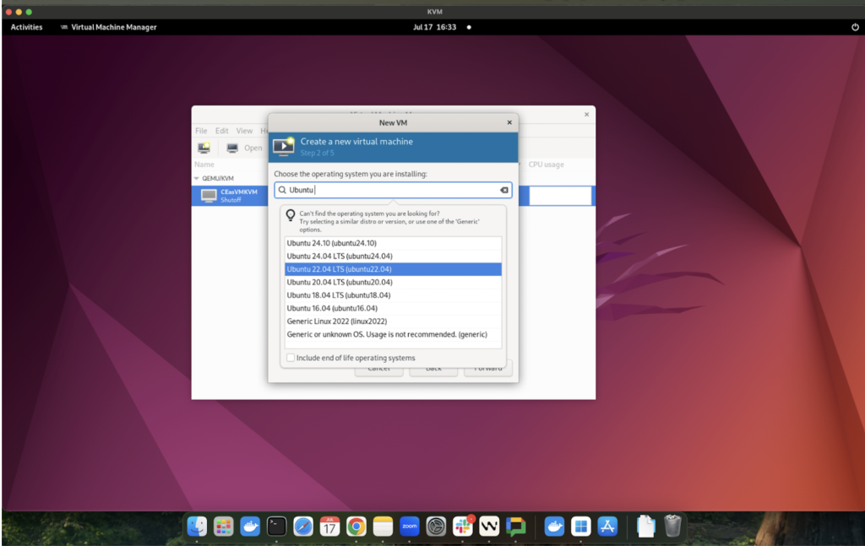The width and height of the screenshot is (865, 546).
Task: Open System Preferences from the dock
Action: coord(436,526)
